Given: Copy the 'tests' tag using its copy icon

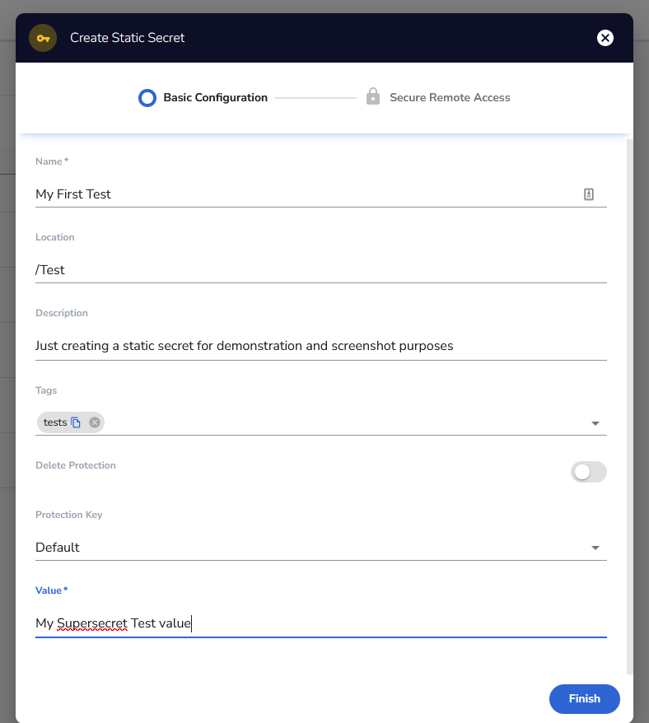Looking at the screenshot, I should [76, 422].
